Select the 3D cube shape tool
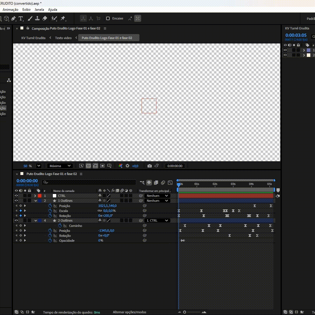The height and width of the screenshot is (315, 315). (6, 18)
